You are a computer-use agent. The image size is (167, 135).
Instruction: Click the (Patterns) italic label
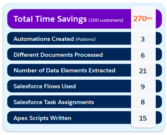click(x=85, y=39)
